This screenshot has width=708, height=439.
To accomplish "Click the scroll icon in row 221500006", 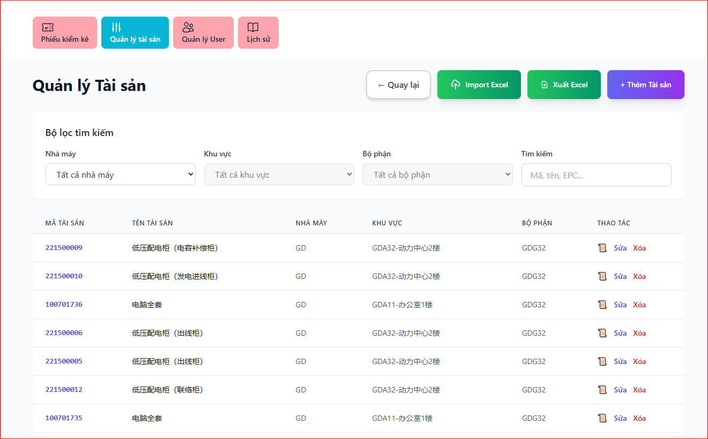I will pyautogui.click(x=602, y=333).
